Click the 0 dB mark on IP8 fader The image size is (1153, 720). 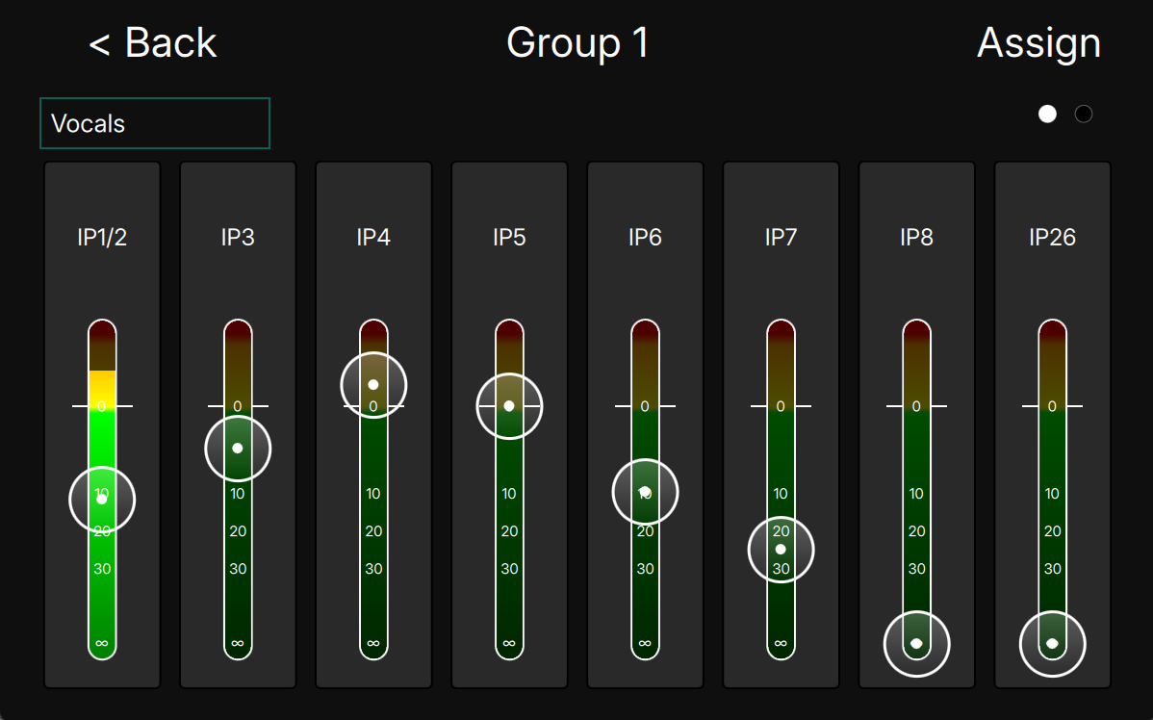pos(916,406)
